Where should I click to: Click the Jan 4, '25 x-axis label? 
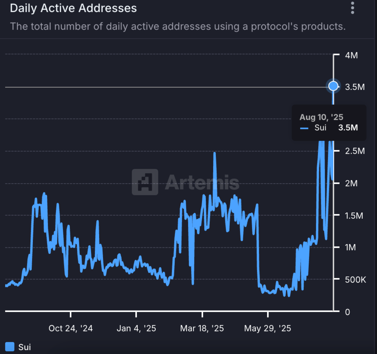(x=136, y=328)
